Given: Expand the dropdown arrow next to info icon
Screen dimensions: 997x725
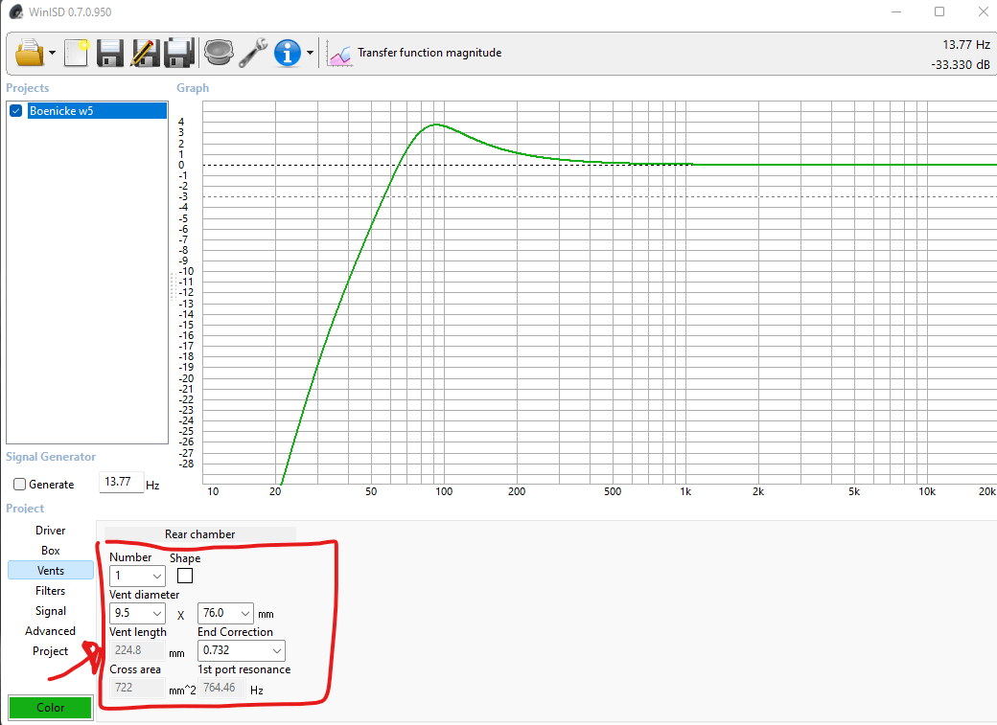Looking at the screenshot, I should 310,53.
